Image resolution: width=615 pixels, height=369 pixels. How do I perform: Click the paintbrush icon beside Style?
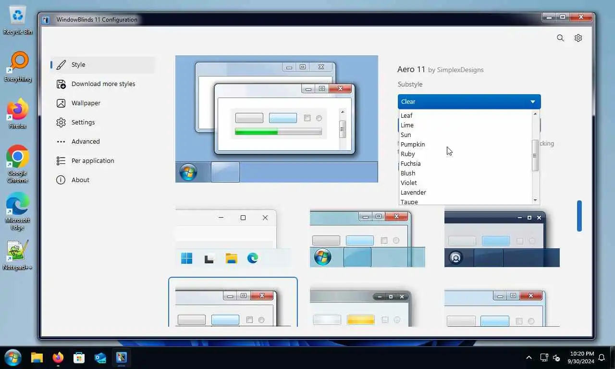[61, 65]
